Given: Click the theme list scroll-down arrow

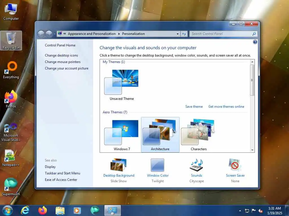Looking at the screenshot, I should (252, 150).
